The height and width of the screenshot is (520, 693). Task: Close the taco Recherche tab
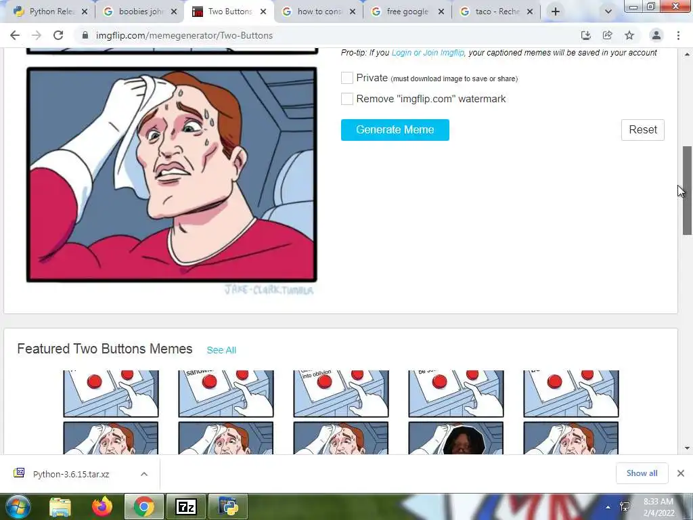click(x=530, y=12)
